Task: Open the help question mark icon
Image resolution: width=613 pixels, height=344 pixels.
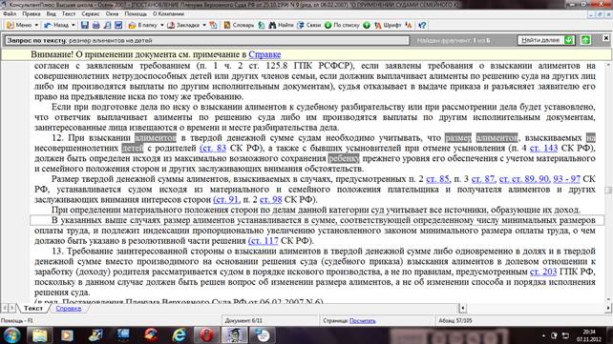Action: (422, 25)
